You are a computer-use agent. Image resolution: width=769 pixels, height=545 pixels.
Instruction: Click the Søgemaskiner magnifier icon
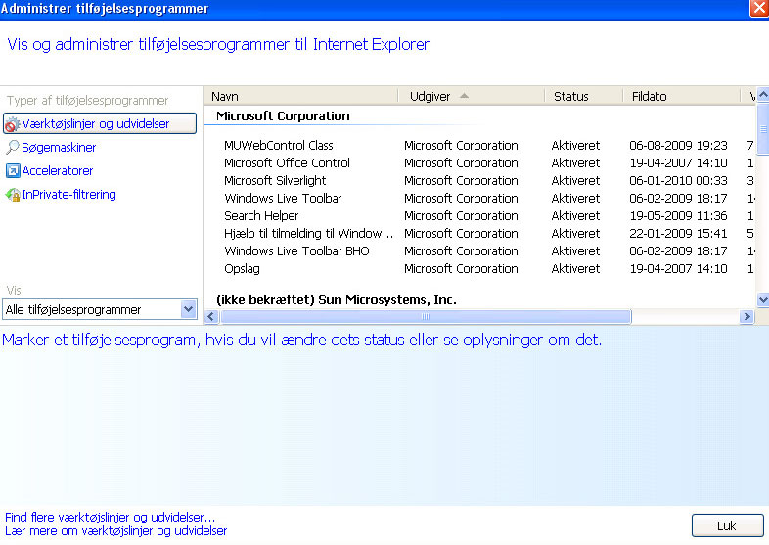[x=13, y=147]
